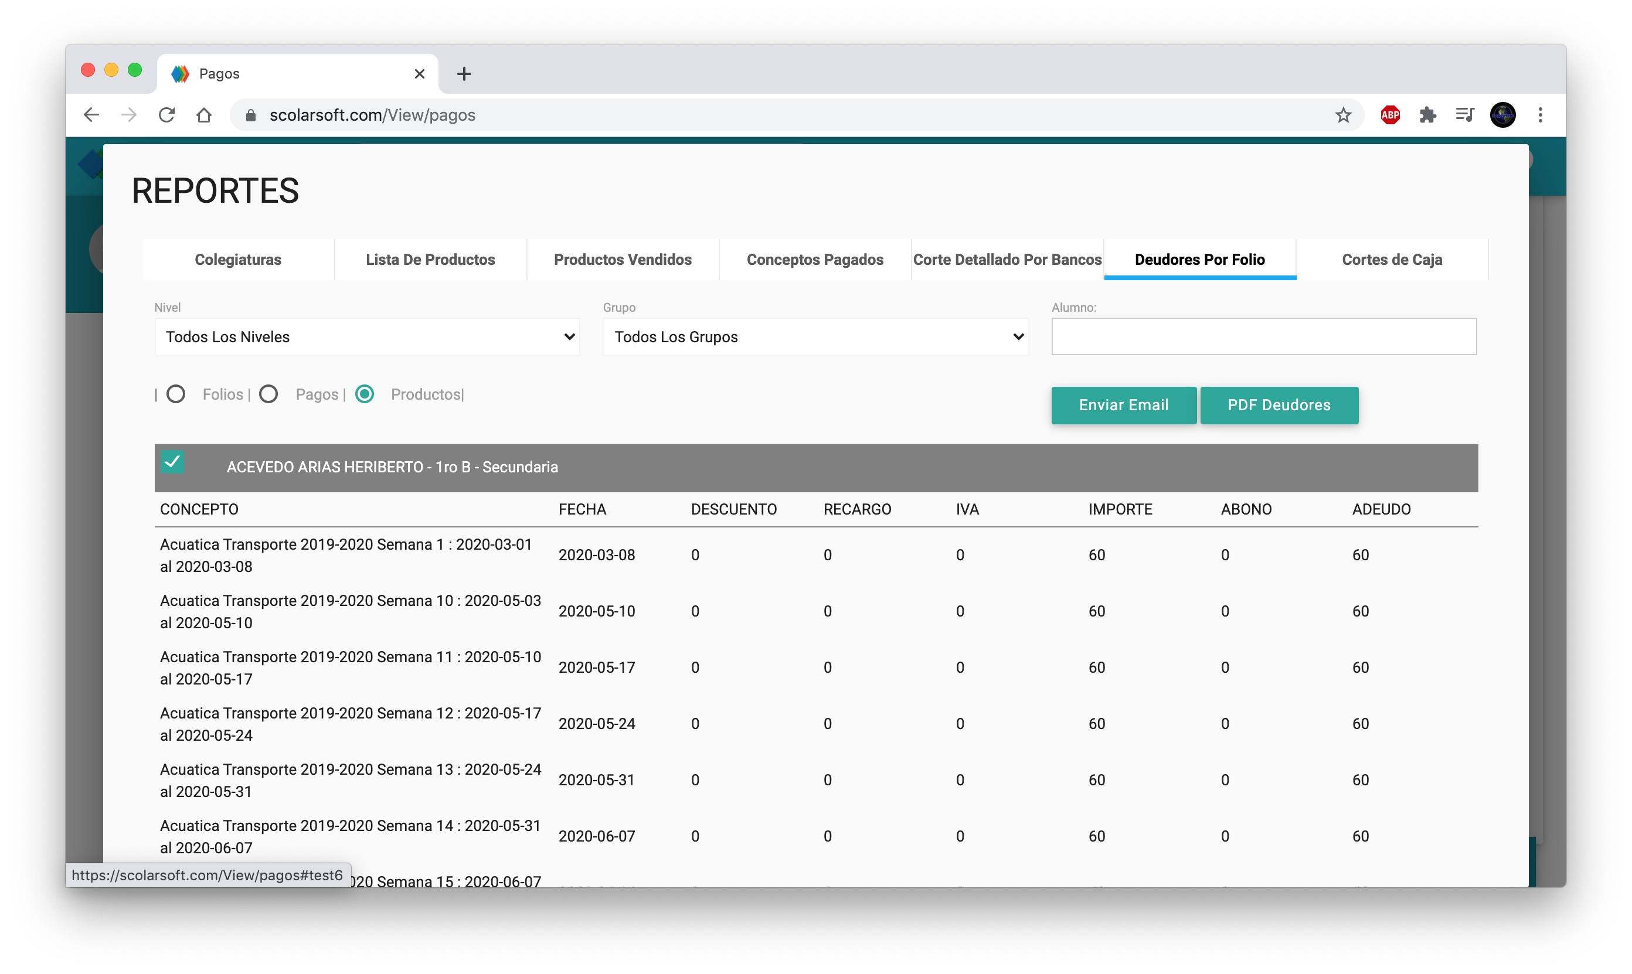This screenshot has width=1632, height=974.
Task: Open the Chrome profile avatar
Action: tap(1502, 115)
